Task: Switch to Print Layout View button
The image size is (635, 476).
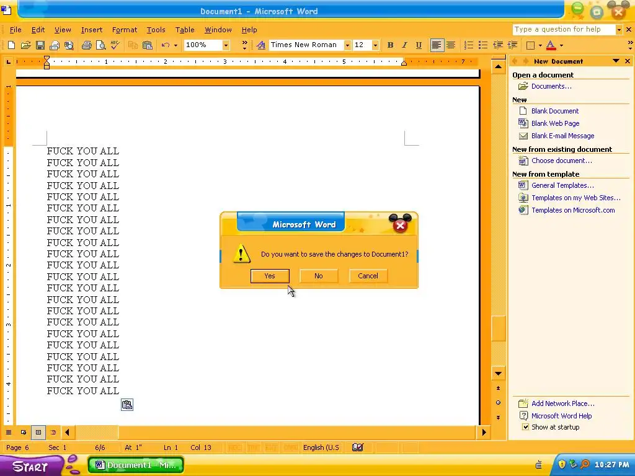Action: tap(38, 432)
